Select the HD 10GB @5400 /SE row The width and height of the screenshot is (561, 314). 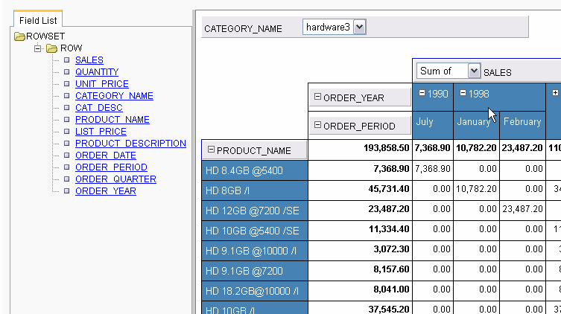coord(255,231)
